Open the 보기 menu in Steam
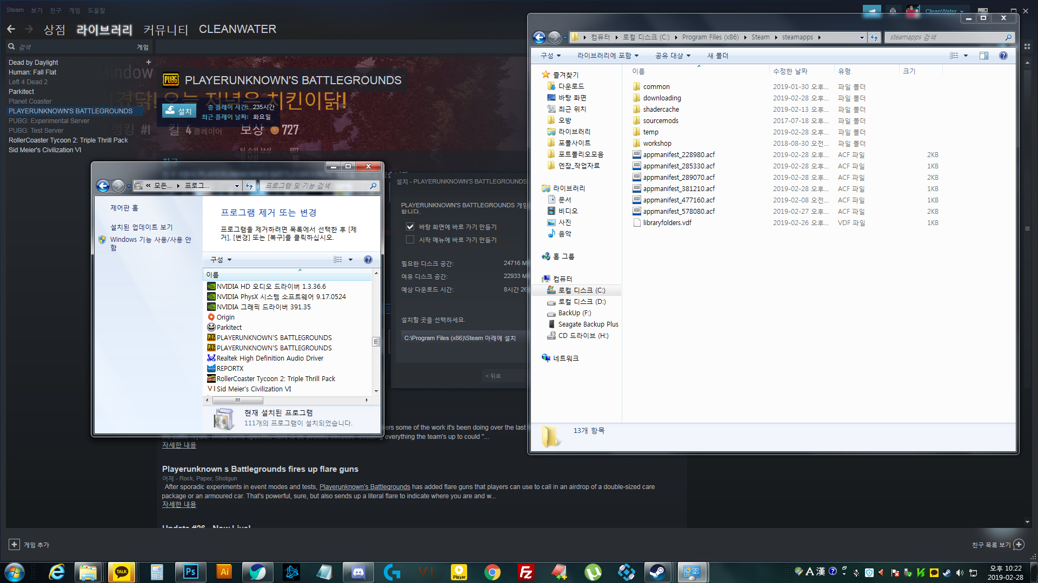The width and height of the screenshot is (1038, 583). click(x=37, y=10)
